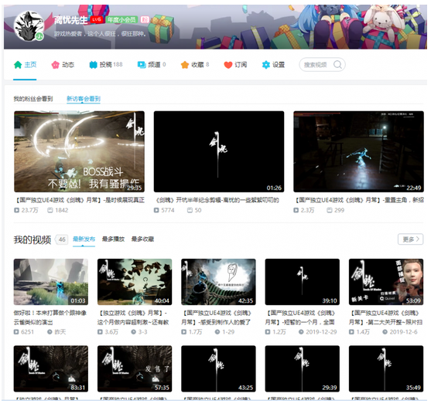Open the 53:09 新关卡 video thumbnail

[386, 282]
